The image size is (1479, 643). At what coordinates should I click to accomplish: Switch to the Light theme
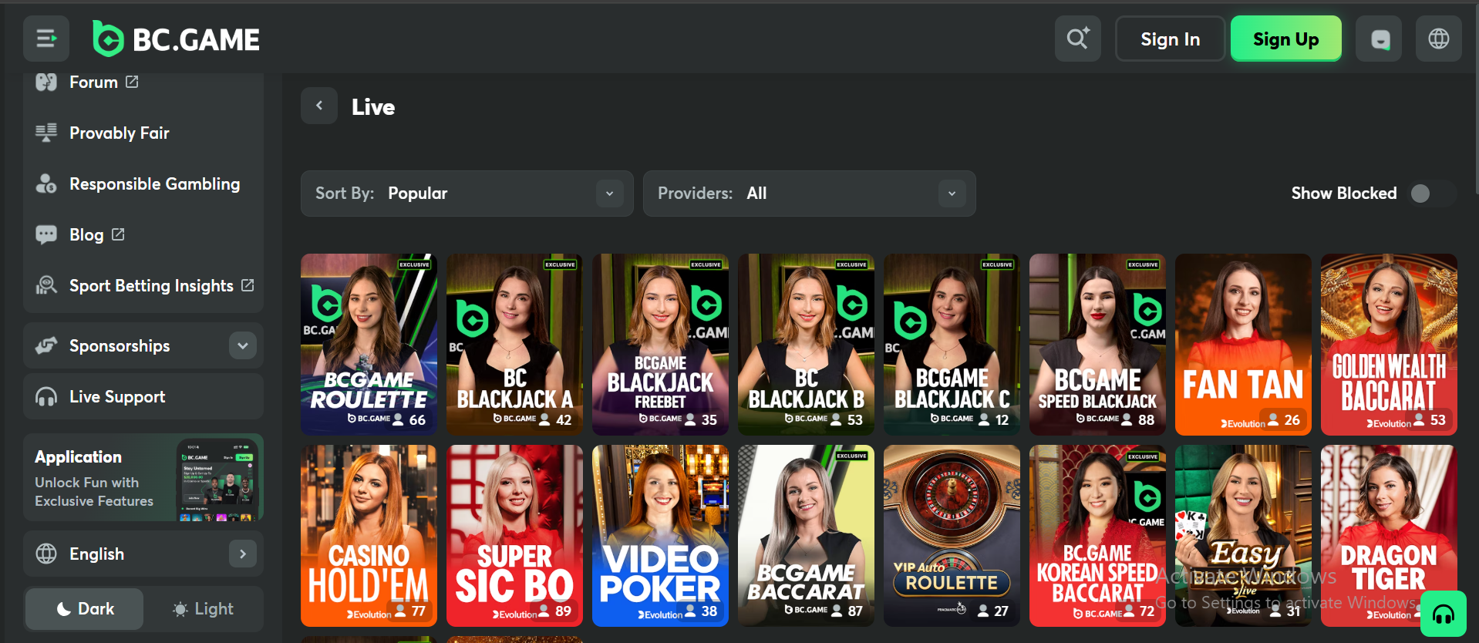[203, 609]
